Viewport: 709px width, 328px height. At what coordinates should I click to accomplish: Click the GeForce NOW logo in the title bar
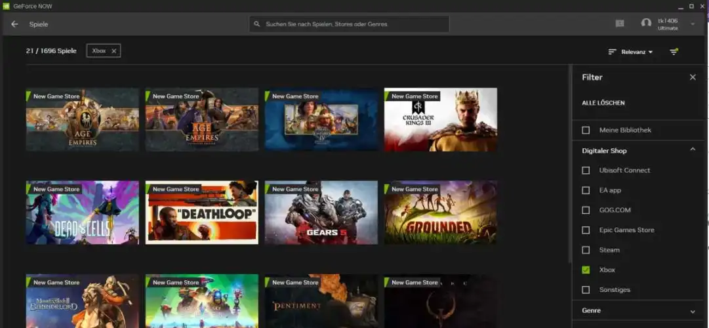6,5
